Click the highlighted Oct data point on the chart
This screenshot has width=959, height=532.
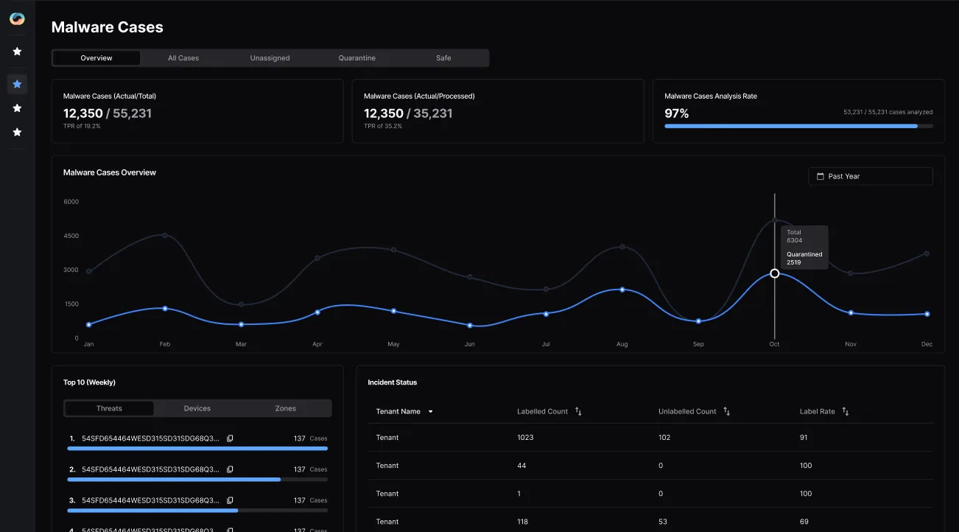pos(774,273)
